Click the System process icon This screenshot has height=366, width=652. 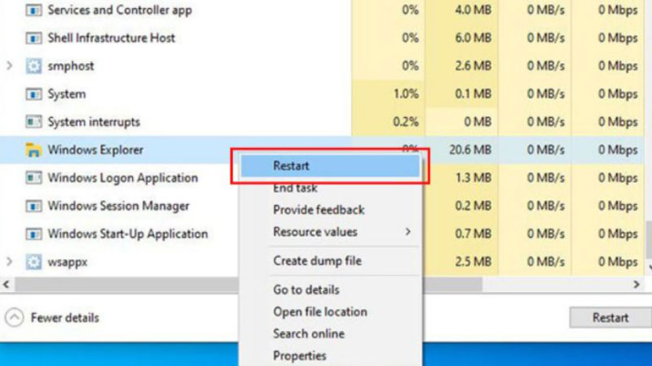pos(33,94)
